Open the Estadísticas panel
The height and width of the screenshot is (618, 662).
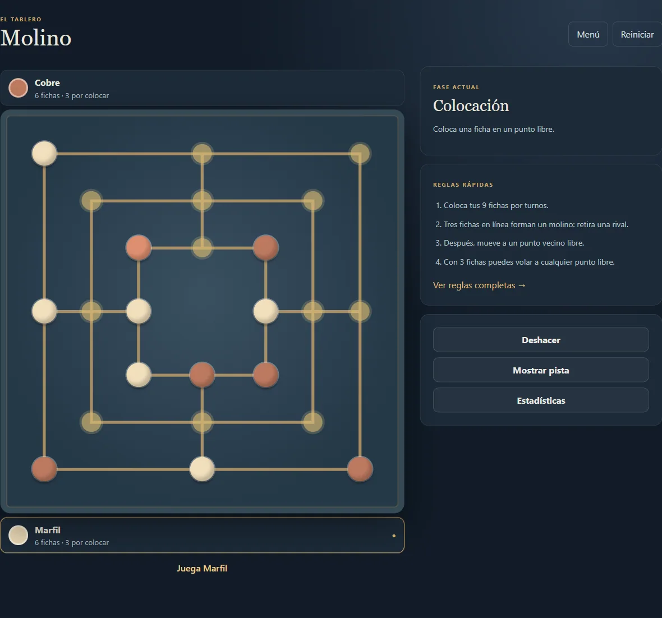coord(541,400)
